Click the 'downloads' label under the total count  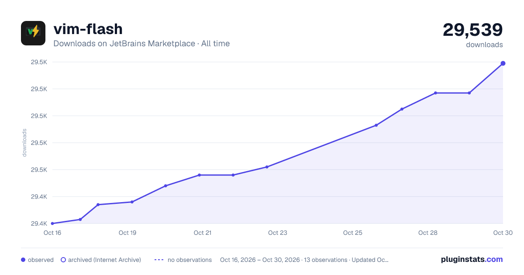pos(484,45)
